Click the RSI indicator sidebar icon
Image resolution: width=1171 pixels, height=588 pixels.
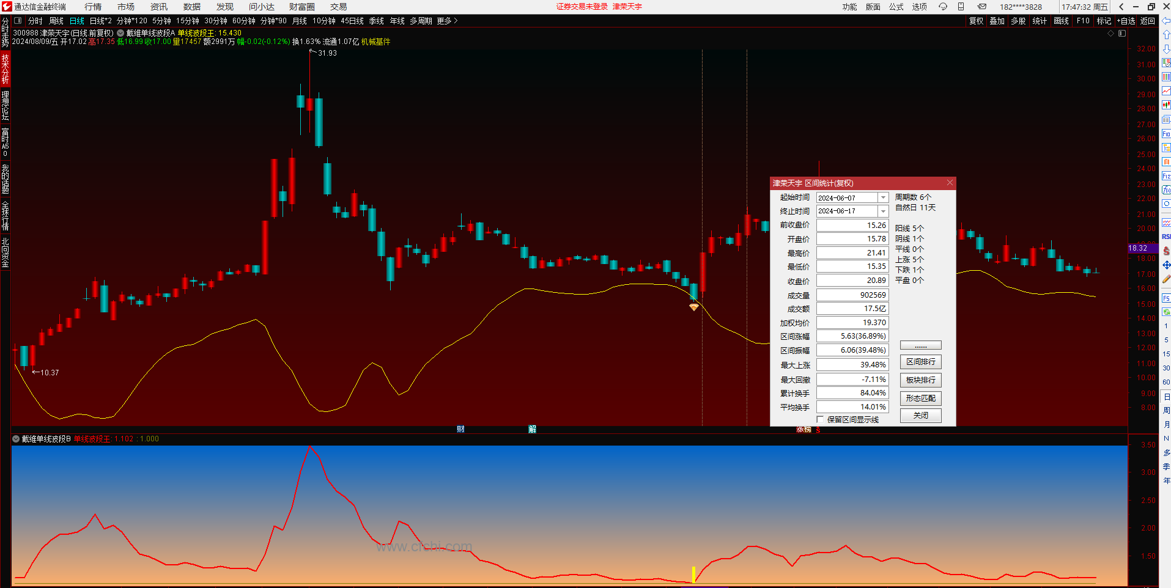1166,237
